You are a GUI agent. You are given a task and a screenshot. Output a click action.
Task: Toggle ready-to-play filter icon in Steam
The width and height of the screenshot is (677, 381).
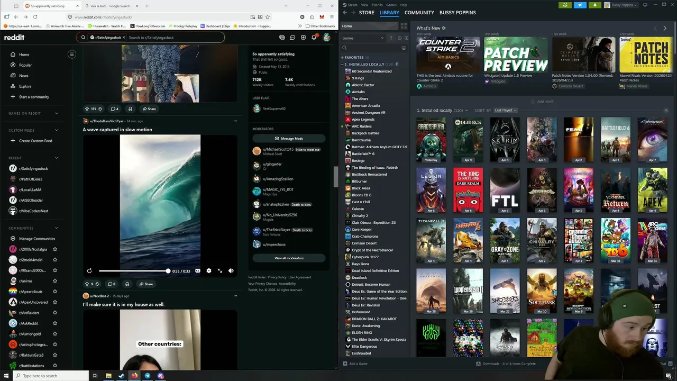(406, 38)
